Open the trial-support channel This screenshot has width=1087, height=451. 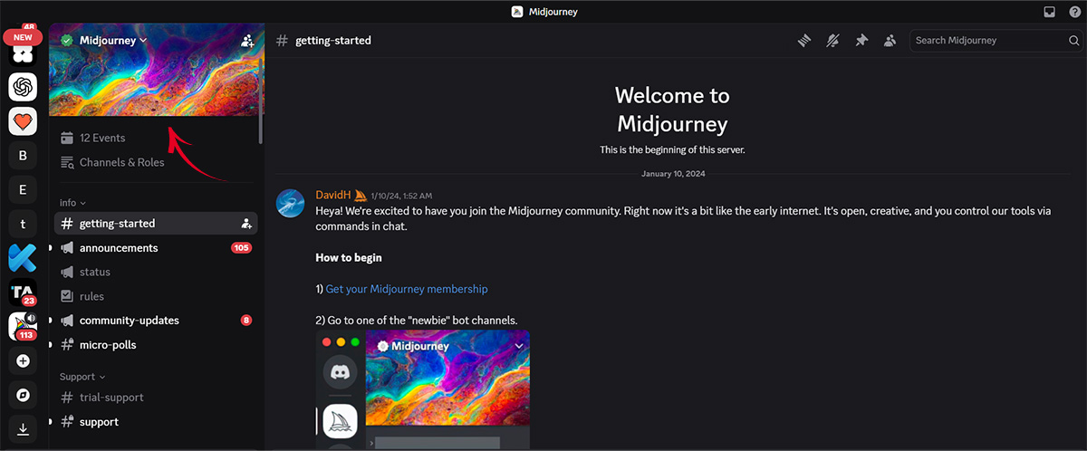[156, 398]
